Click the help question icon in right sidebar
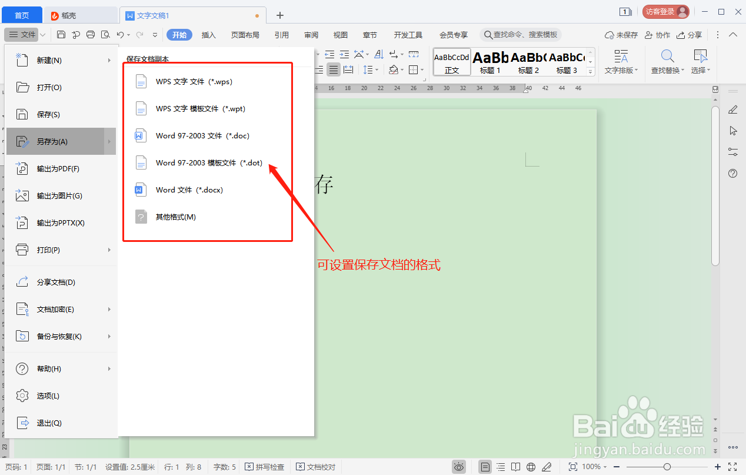The image size is (746, 475). click(x=732, y=173)
